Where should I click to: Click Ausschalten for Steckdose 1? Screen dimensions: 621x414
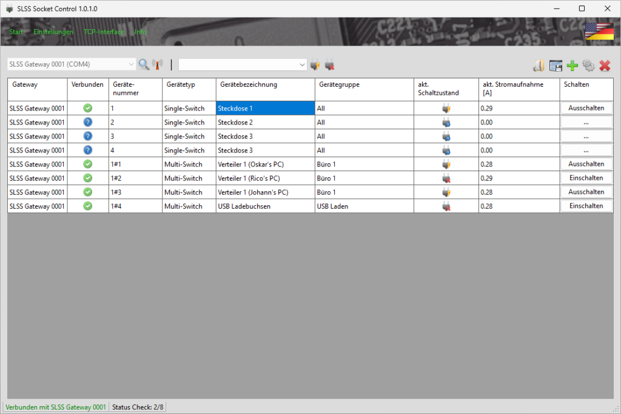click(586, 108)
